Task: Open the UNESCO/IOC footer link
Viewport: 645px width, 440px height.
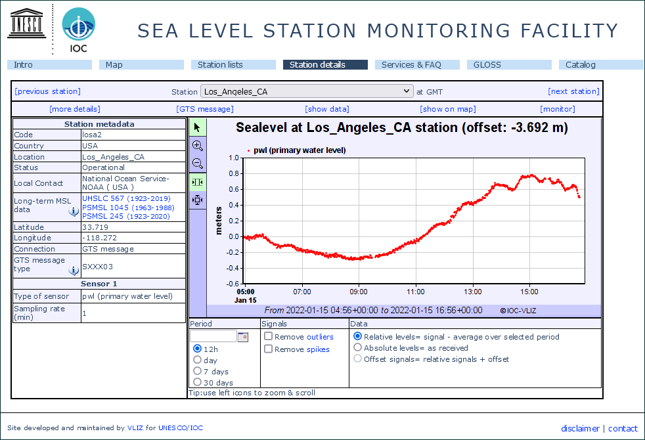Action: click(181, 428)
